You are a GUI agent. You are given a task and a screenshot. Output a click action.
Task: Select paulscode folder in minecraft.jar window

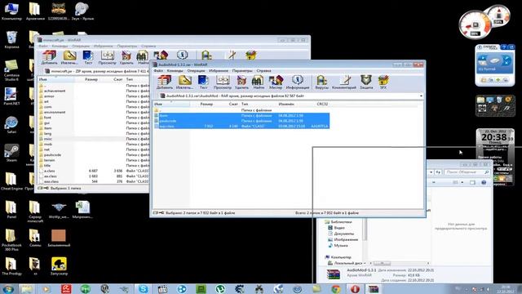52,154
